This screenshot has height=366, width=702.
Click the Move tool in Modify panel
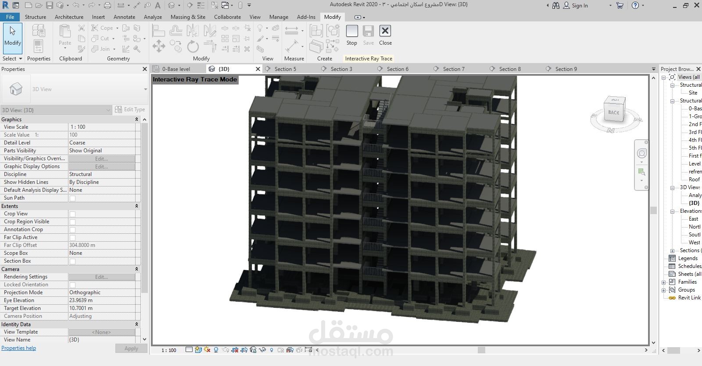point(158,46)
